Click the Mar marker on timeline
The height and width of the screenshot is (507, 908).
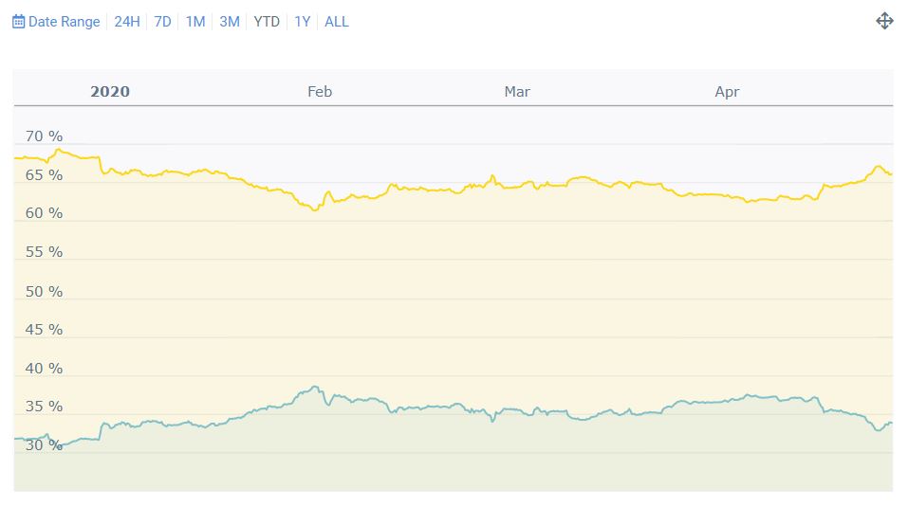(x=517, y=92)
